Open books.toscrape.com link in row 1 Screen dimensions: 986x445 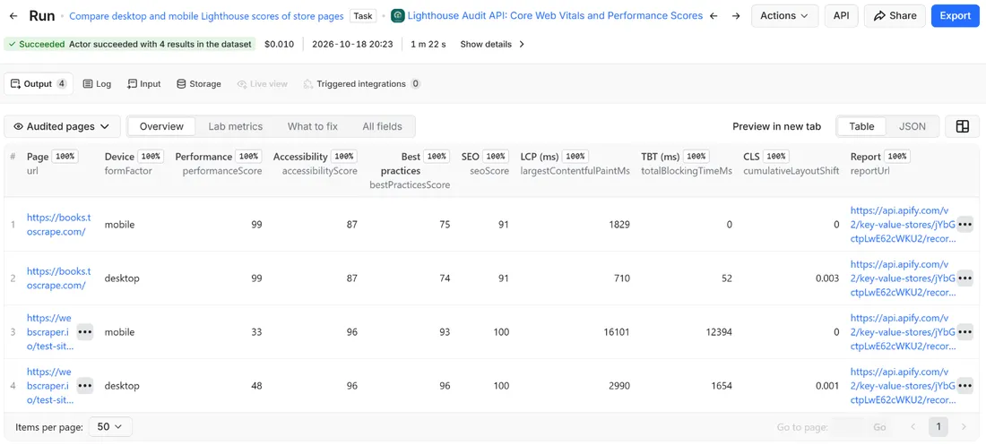click(x=58, y=225)
